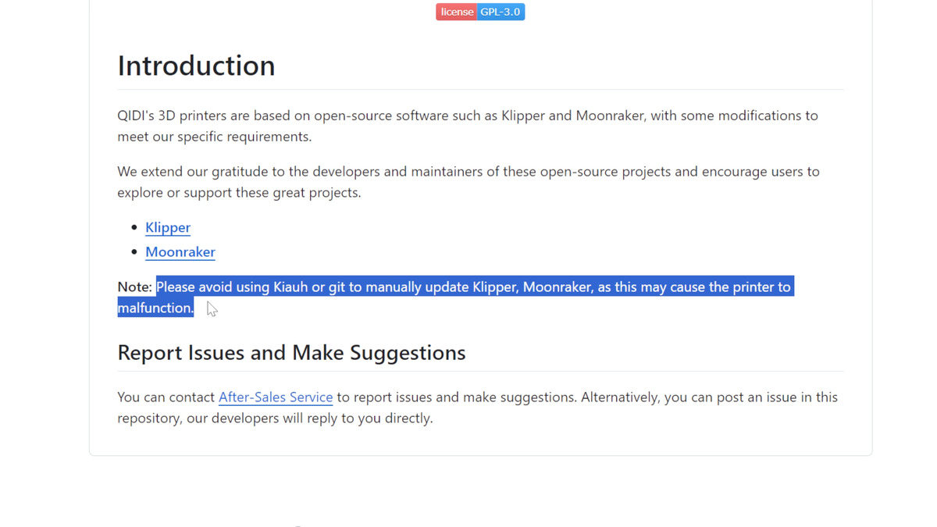This screenshot has width=937, height=527.
Task: Click the bullet point before Klipper
Action: pos(134,227)
